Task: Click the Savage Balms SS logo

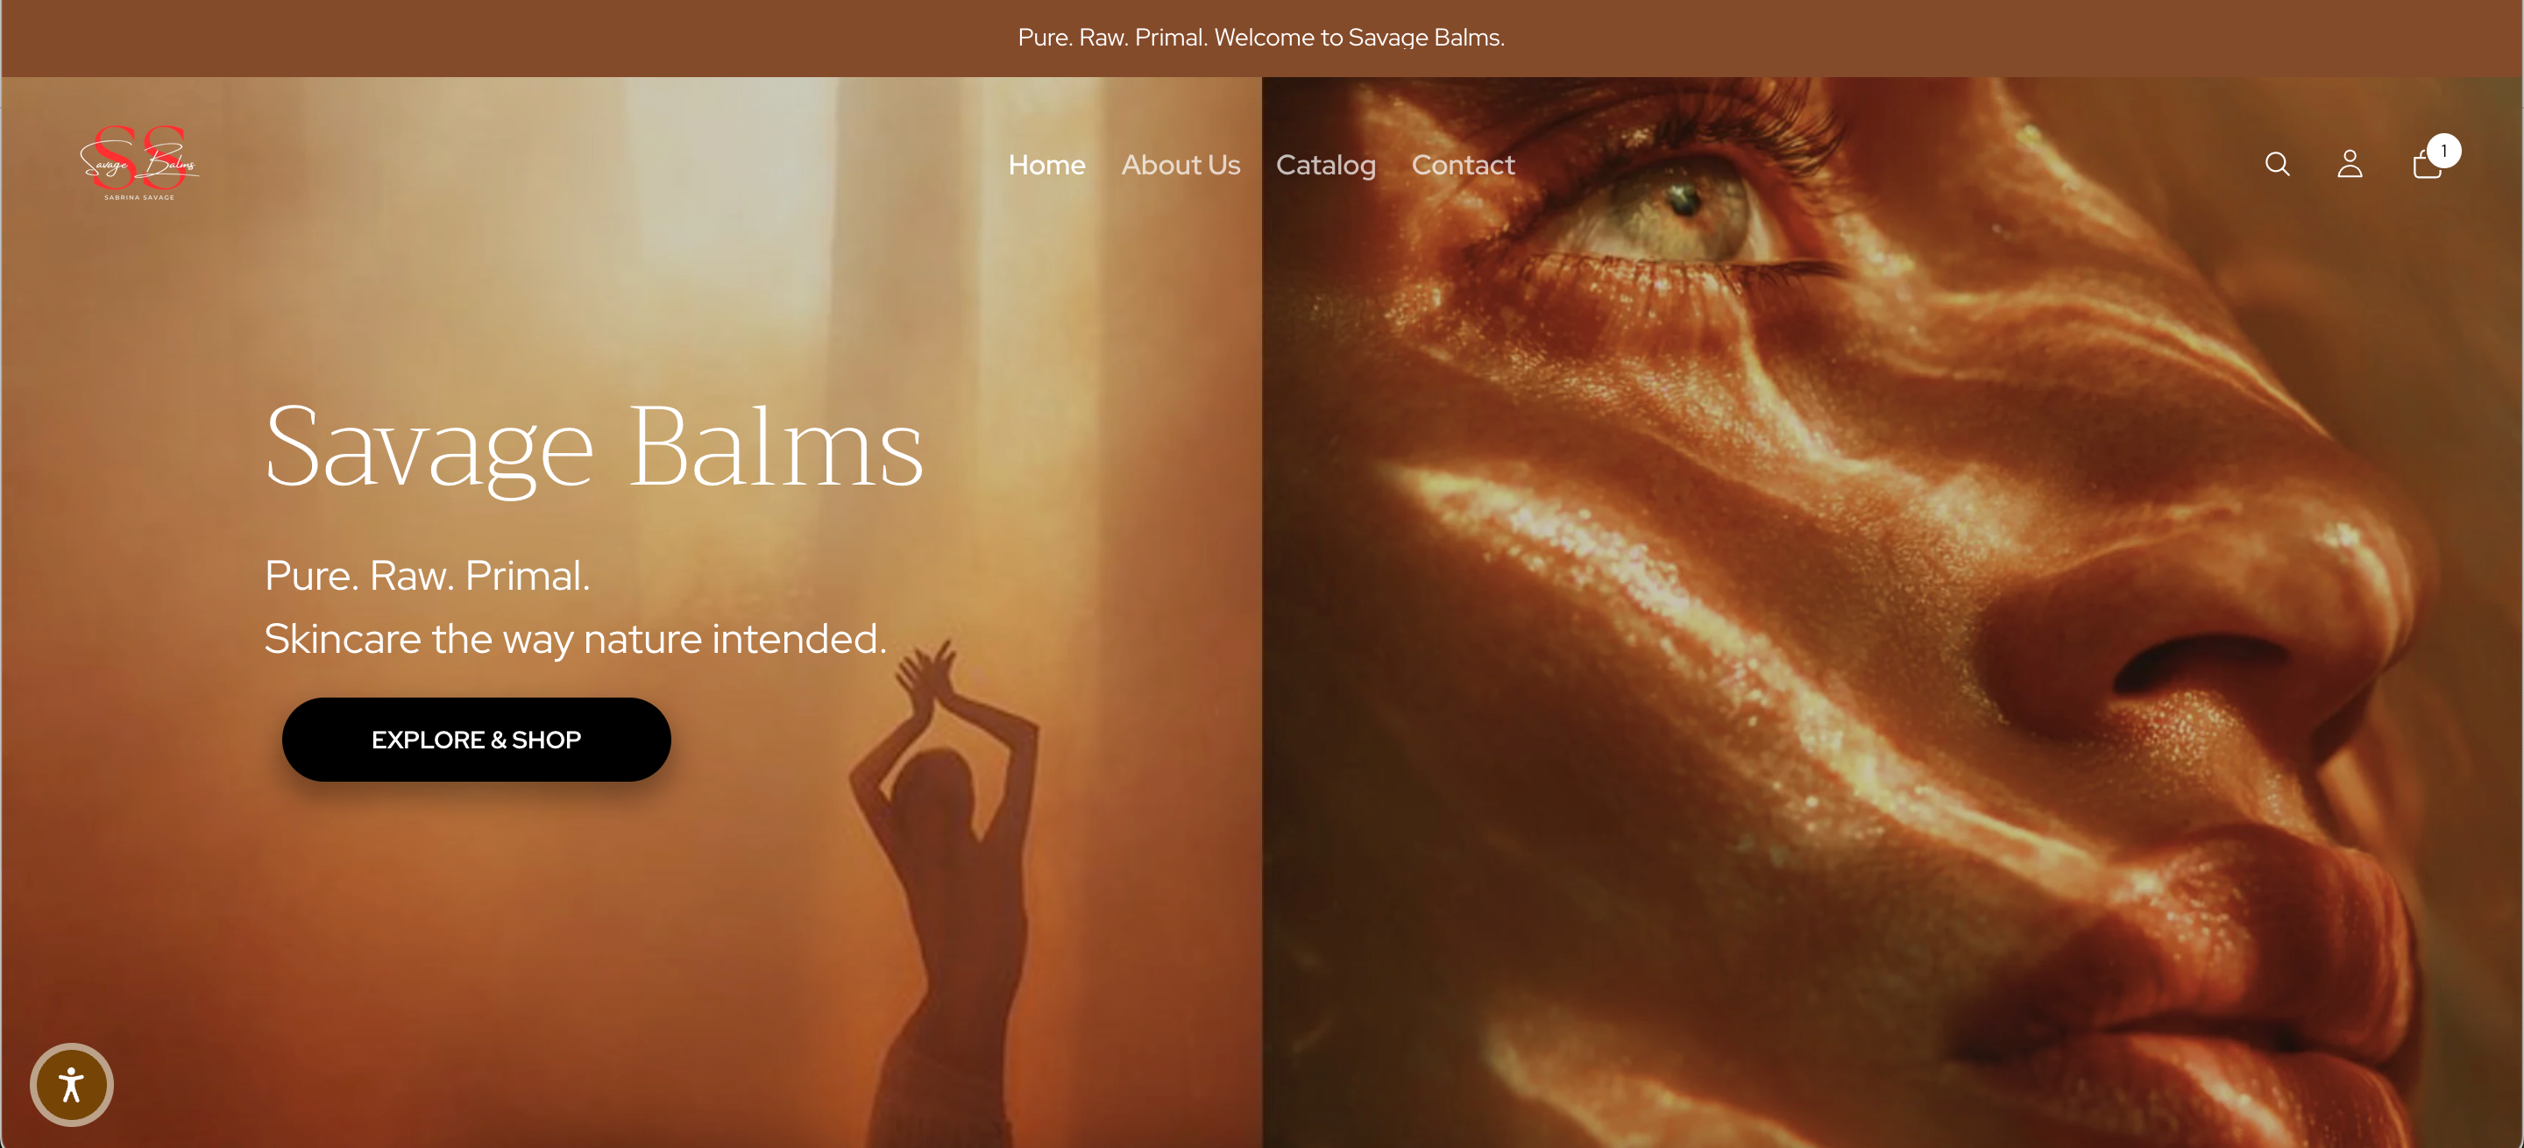Action: click(x=139, y=163)
